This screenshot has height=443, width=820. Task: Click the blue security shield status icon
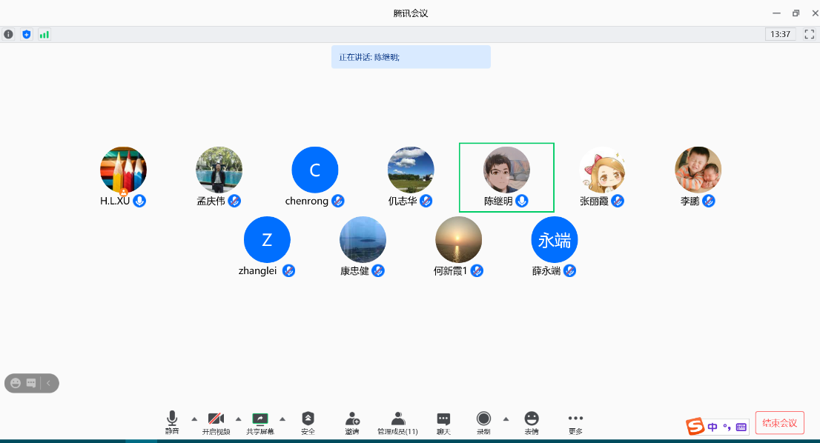pos(27,34)
